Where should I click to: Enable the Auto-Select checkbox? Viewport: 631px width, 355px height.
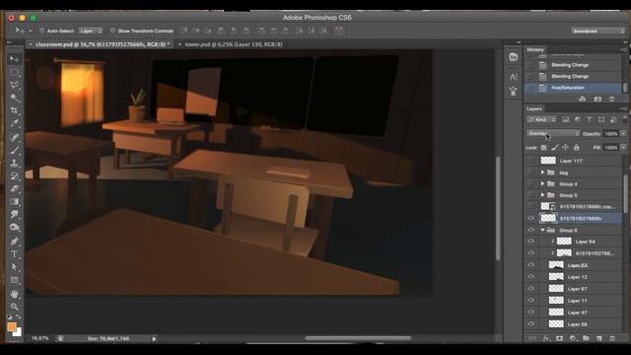click(x=41, y=31)
